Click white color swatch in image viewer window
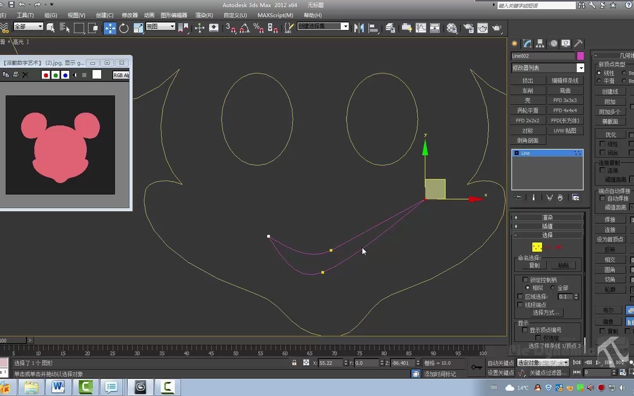634x396 pixels. [97, 75]
